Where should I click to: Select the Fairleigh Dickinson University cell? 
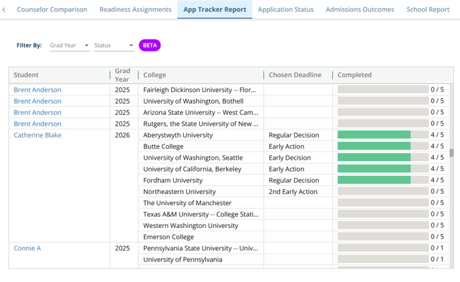tap(201, 90)
